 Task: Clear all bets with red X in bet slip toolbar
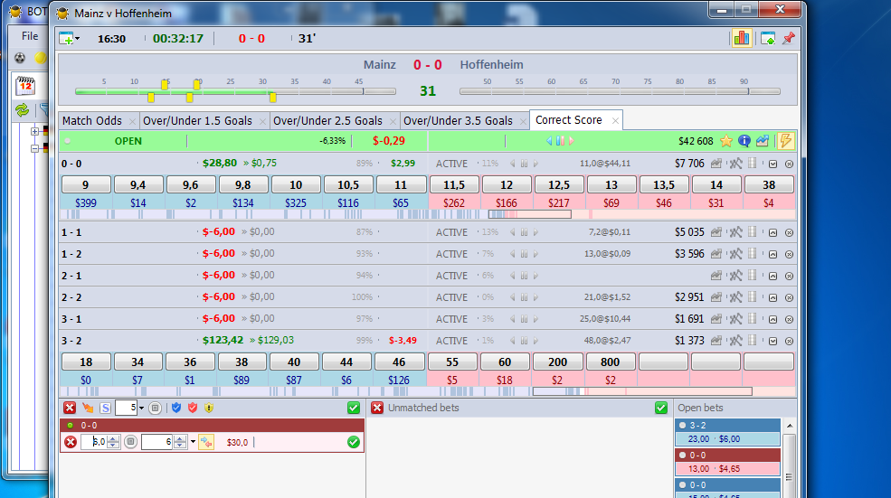pos(70,408)
